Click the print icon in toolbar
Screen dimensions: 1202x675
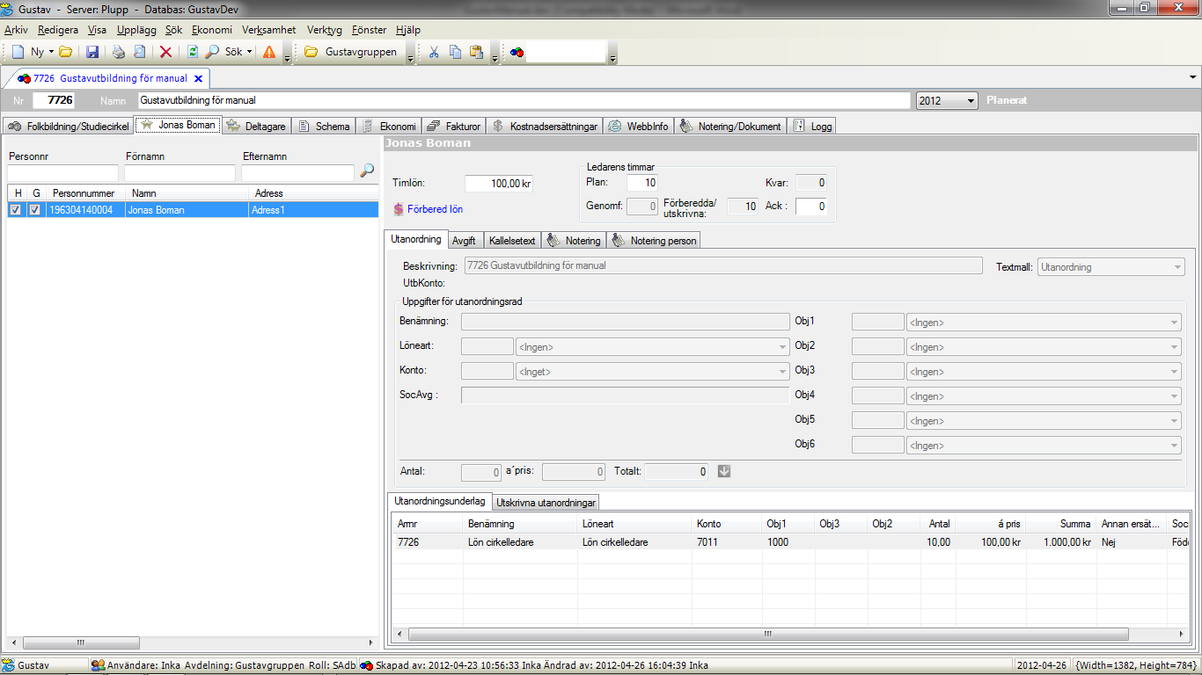click(x=119, y=52)
